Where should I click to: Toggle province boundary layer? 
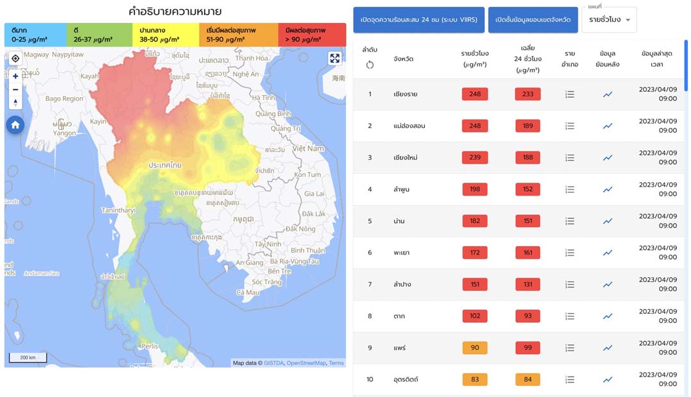point(532,20)
